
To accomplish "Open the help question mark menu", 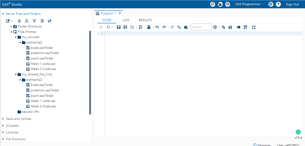I will [278, 4].
